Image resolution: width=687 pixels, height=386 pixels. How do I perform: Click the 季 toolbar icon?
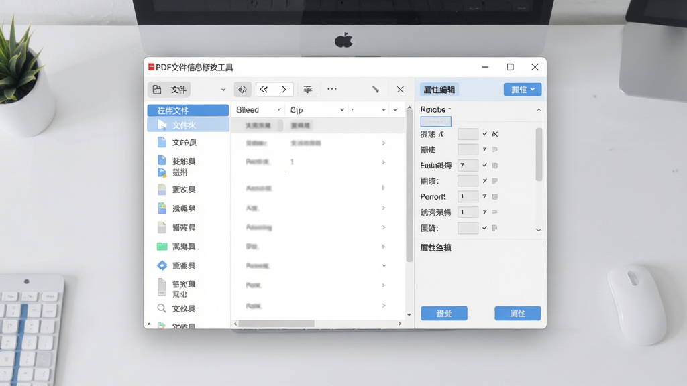[307, 90]
